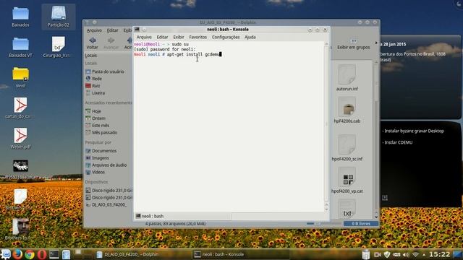
Task: Click trash icon in system tray
Action: coord(366,254)
